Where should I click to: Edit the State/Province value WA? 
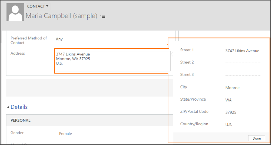point(228,100)
